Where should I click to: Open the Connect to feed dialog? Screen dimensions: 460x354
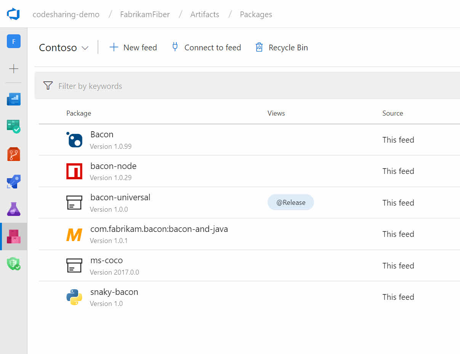coord(206,47)
